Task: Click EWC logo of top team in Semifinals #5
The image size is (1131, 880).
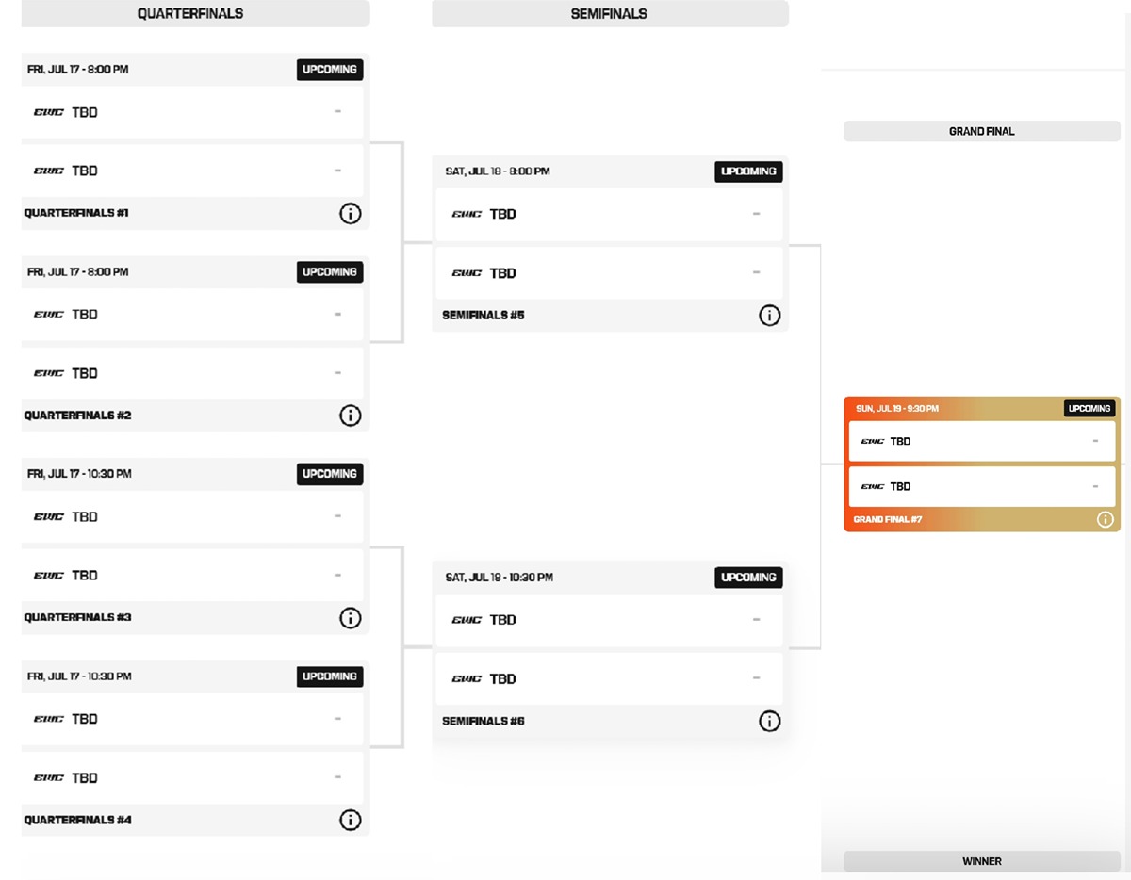Action: click(x=467, y=215)
